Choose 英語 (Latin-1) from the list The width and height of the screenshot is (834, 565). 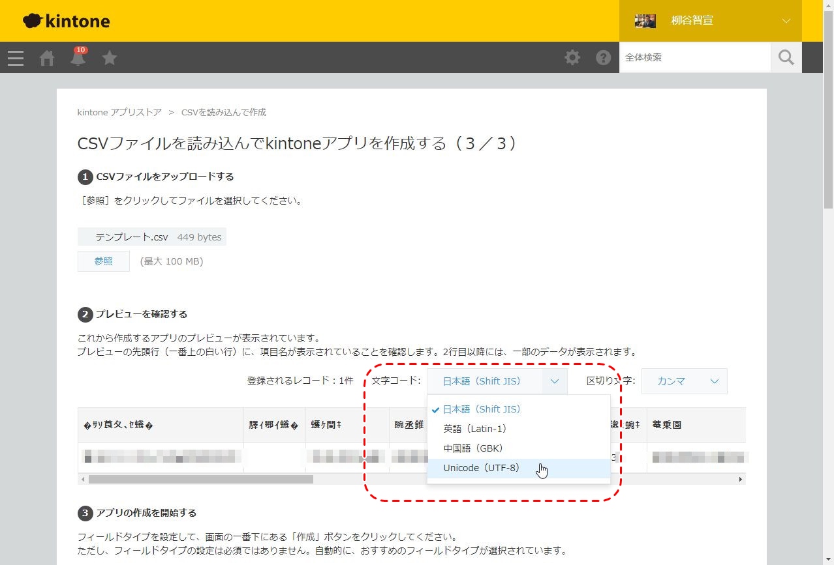475,429
